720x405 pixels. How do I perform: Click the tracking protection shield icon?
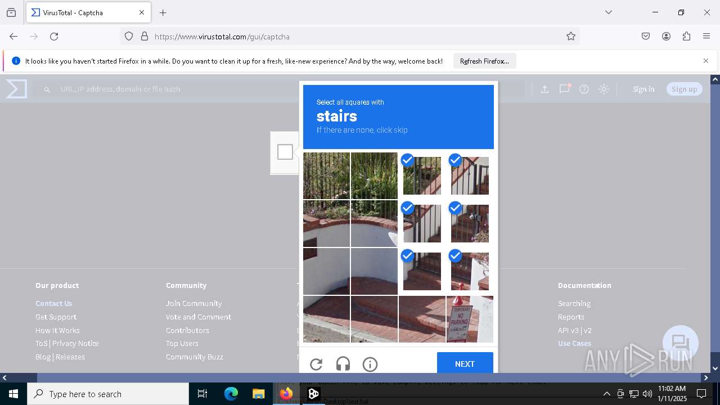(129, 37)
